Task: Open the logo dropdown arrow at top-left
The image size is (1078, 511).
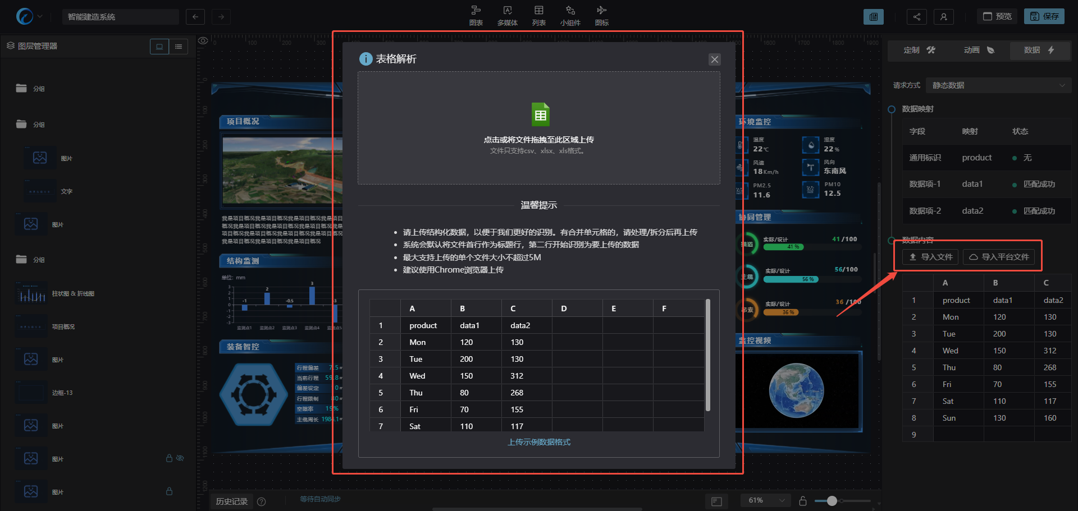Action: click(40, 17)
